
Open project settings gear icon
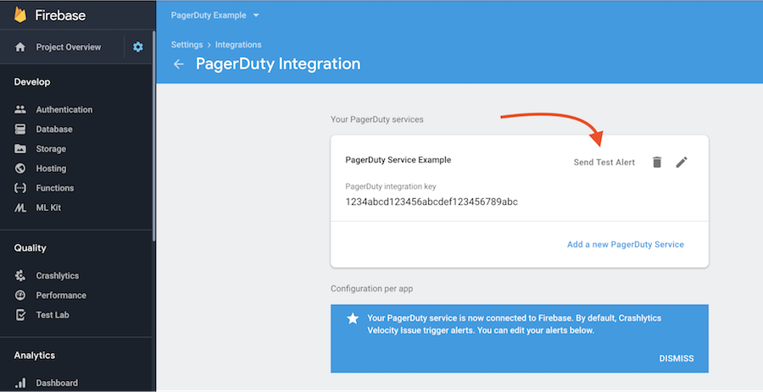(x=138, y=47)
